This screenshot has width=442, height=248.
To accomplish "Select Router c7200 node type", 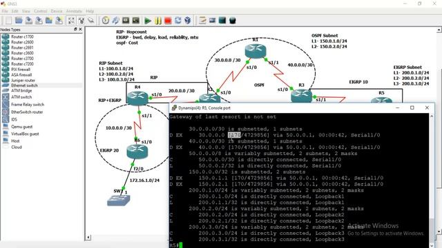I will [x=22, y=64].
